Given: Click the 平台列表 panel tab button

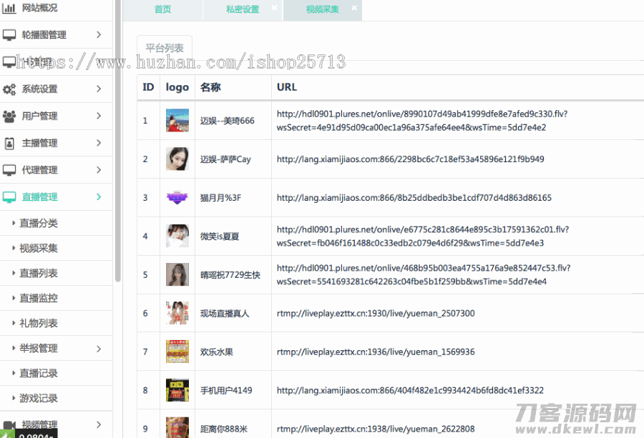Looking at the screenshot, I should 165,49.
